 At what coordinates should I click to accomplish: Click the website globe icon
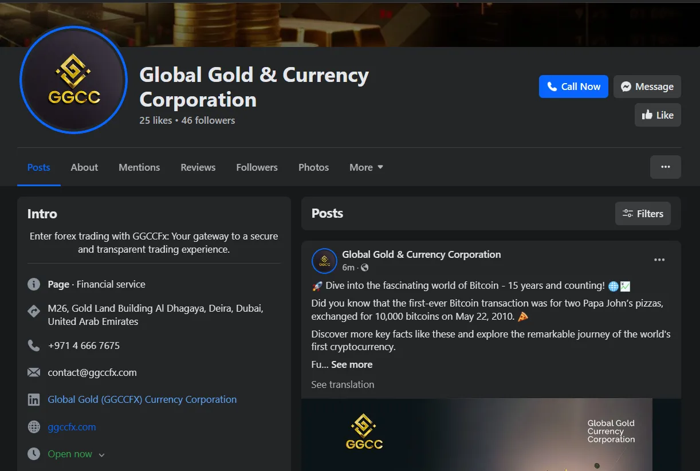34,427
